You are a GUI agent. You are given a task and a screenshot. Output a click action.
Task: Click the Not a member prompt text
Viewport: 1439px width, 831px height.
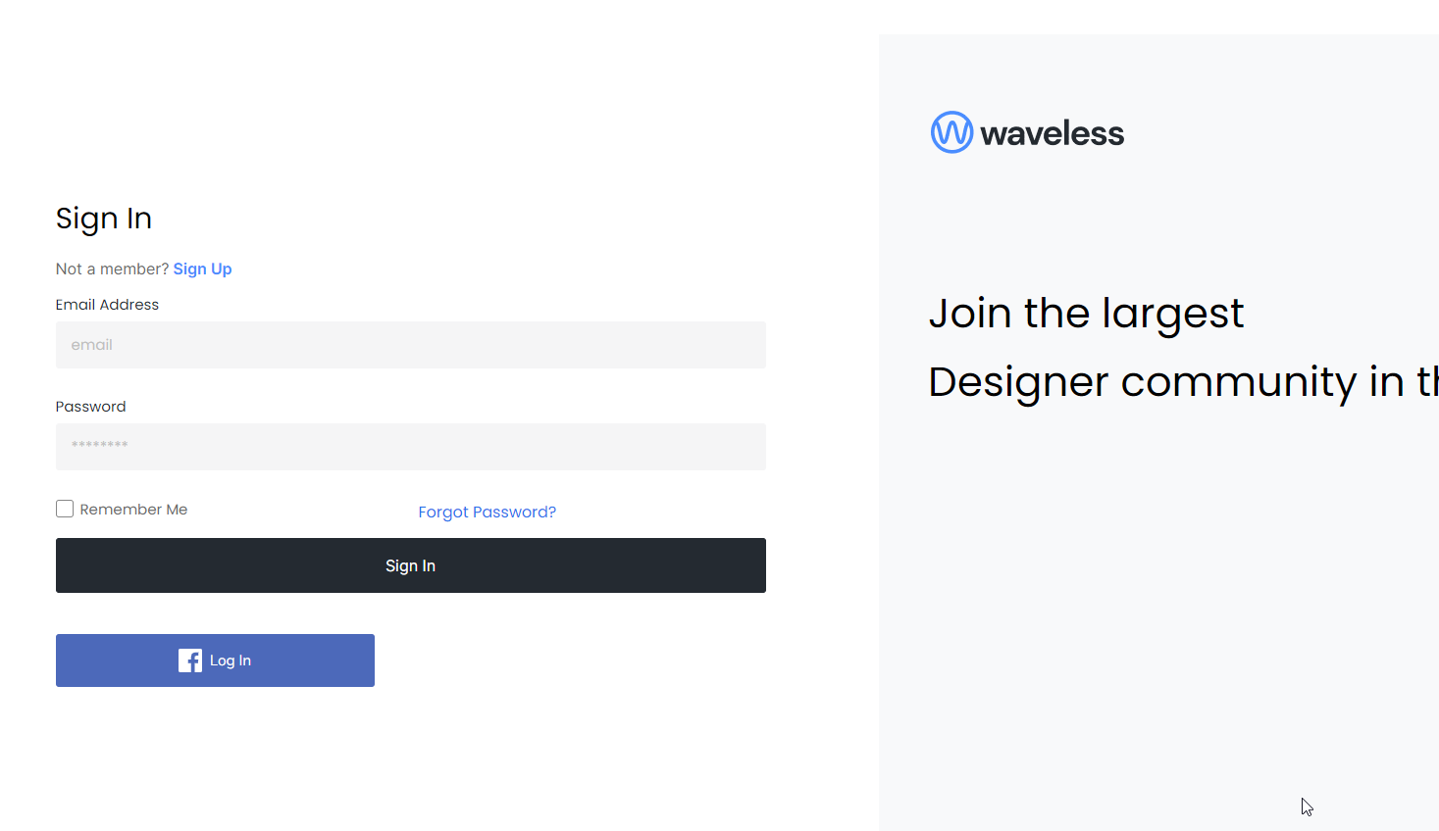pos(111,269)
